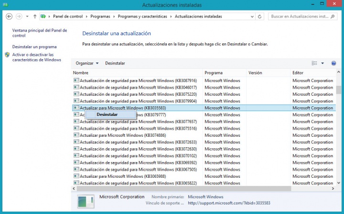Select Actualizar para Microsoft Windows KB3074886

point(204,135)
